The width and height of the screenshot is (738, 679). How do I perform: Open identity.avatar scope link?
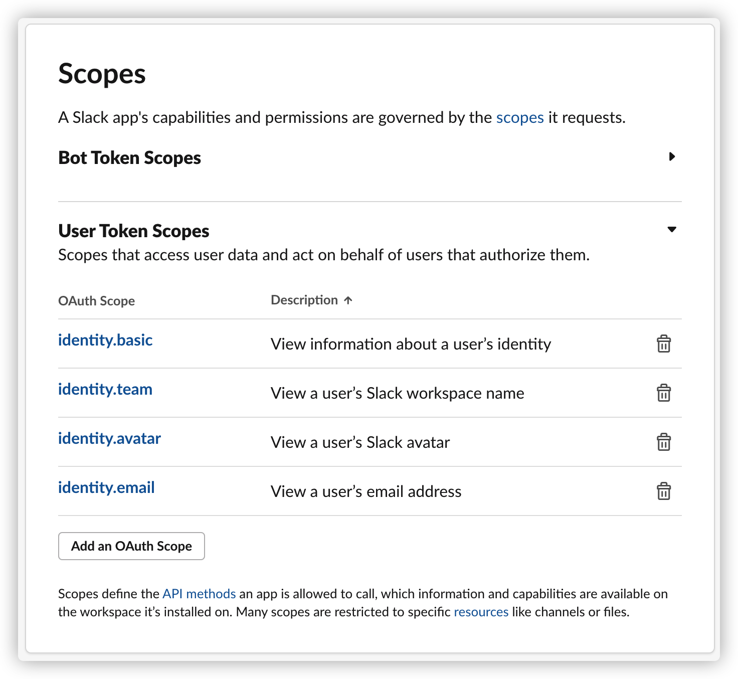(x=109, y=438)
